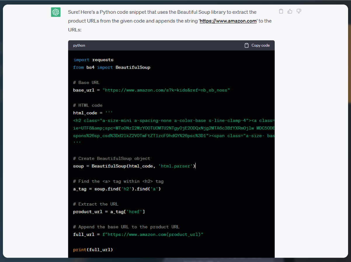Click the full_url f-string line
The width and height of the screenshot is (351, 262).
pos(138,234)
